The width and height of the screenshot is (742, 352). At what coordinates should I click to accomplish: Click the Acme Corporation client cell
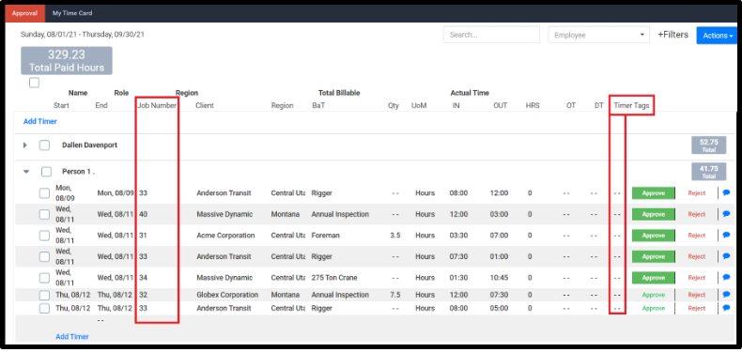pyautogui.click(x=225, y=236)
